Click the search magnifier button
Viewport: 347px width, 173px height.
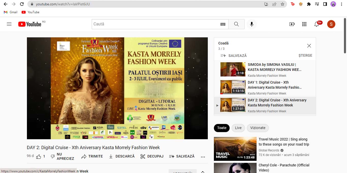click(x=236, y=24)
